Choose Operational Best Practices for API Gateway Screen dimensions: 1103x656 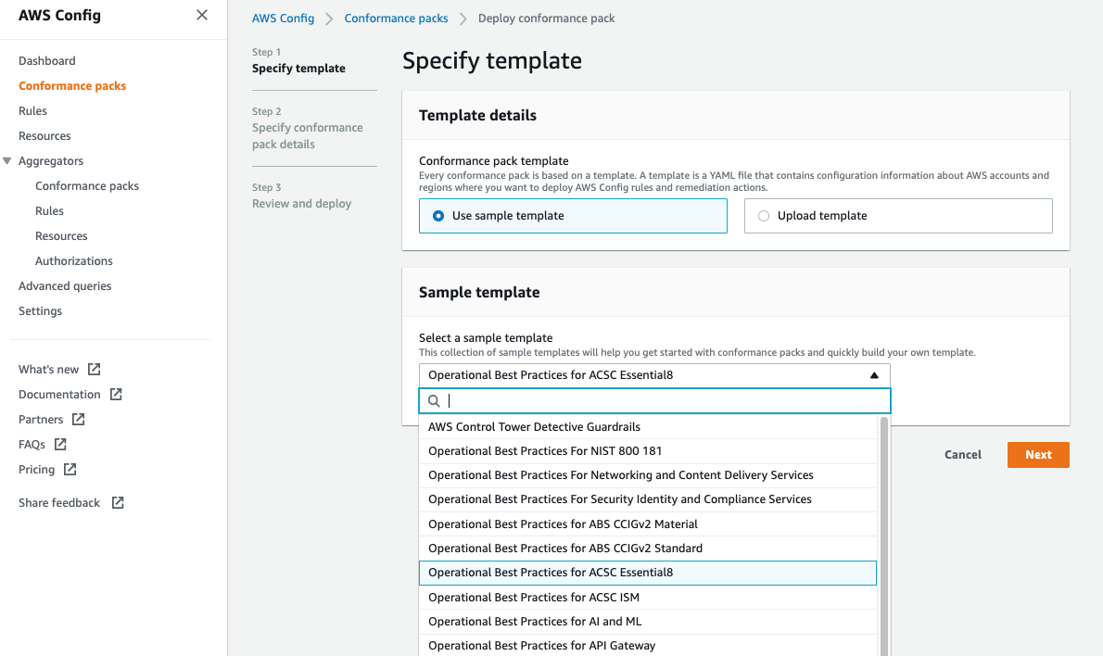click(648, 646)
